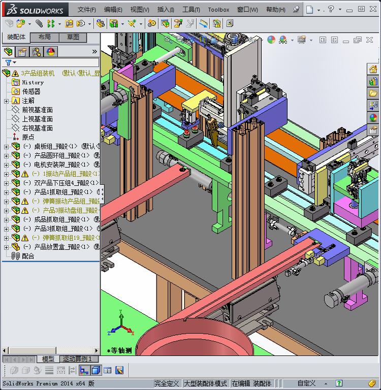Open the 插入(I) menu
The image size is (381, 390).
point(166,10)
